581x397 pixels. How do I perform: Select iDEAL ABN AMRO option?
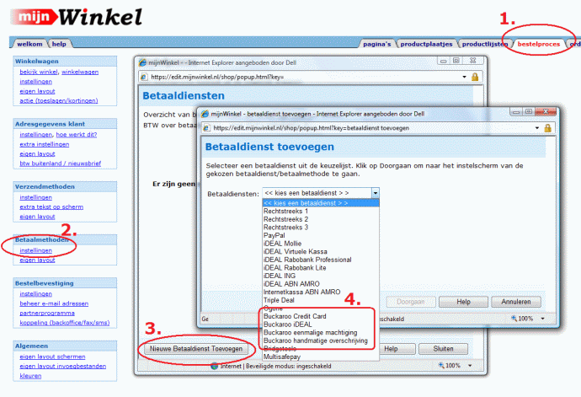[321, 284]
